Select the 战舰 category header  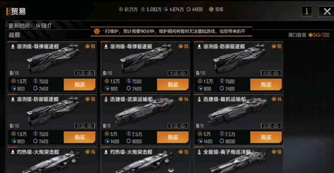click(x=14, y=35)
